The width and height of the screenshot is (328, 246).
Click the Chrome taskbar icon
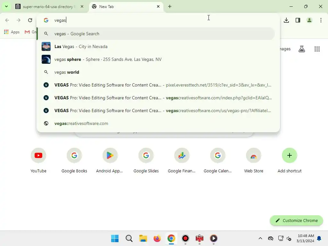tap(171, 238)
